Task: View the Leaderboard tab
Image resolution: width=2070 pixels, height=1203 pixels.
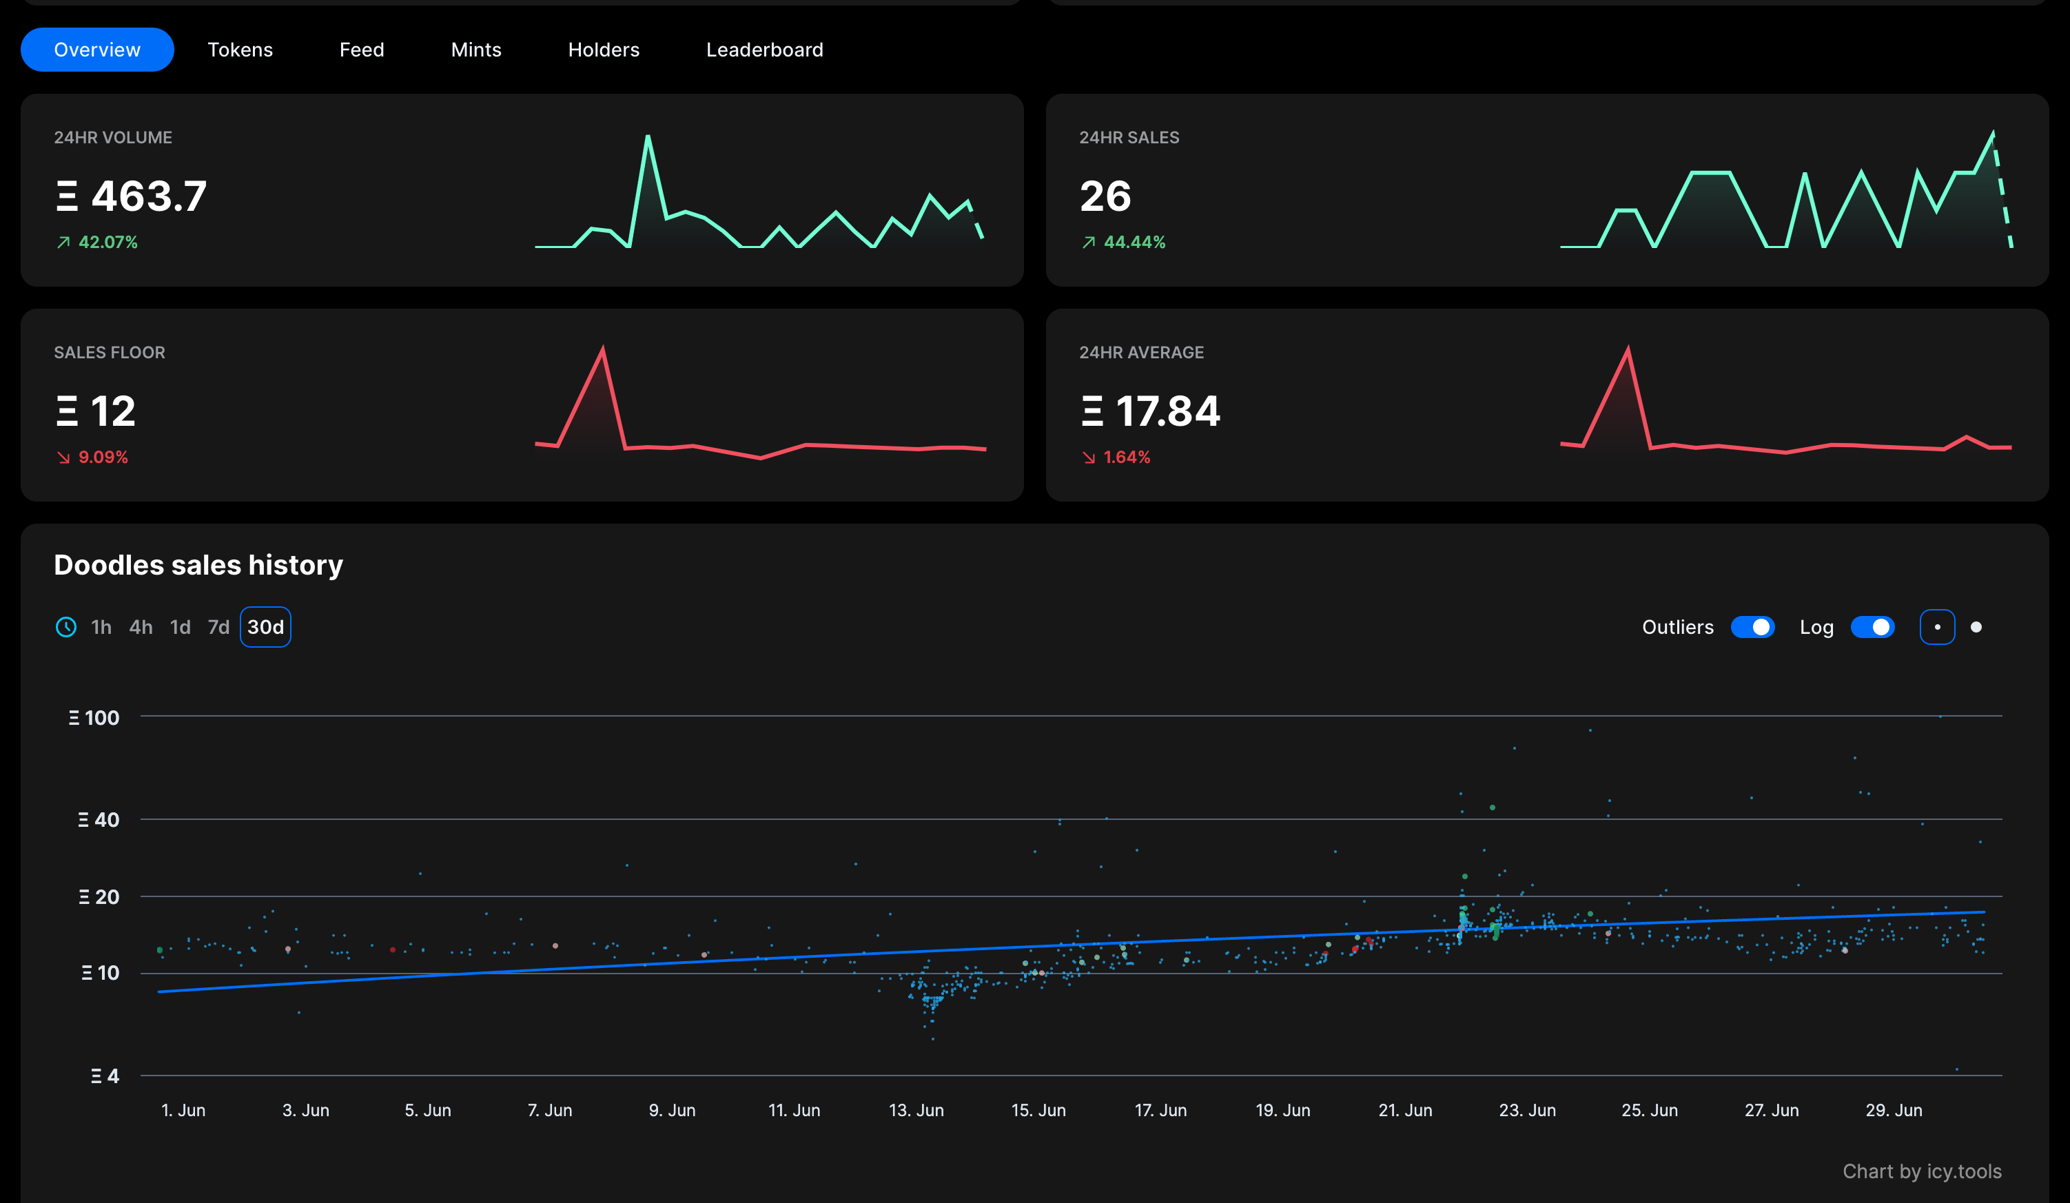Action: tap(764, 50)
